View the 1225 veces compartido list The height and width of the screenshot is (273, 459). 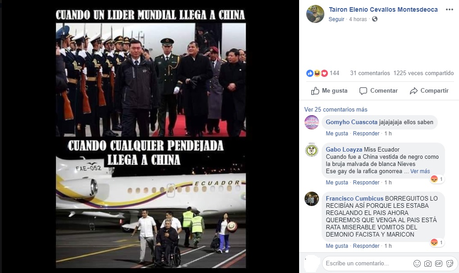click(x=423, y=73)
